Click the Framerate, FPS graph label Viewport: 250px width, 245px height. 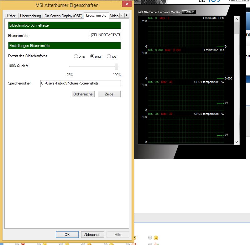point(213,18)
